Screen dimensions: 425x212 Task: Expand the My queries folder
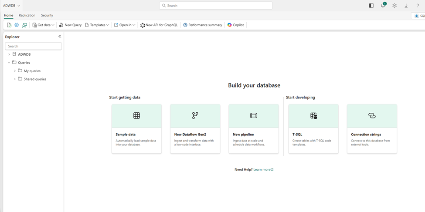pos(15,71)
